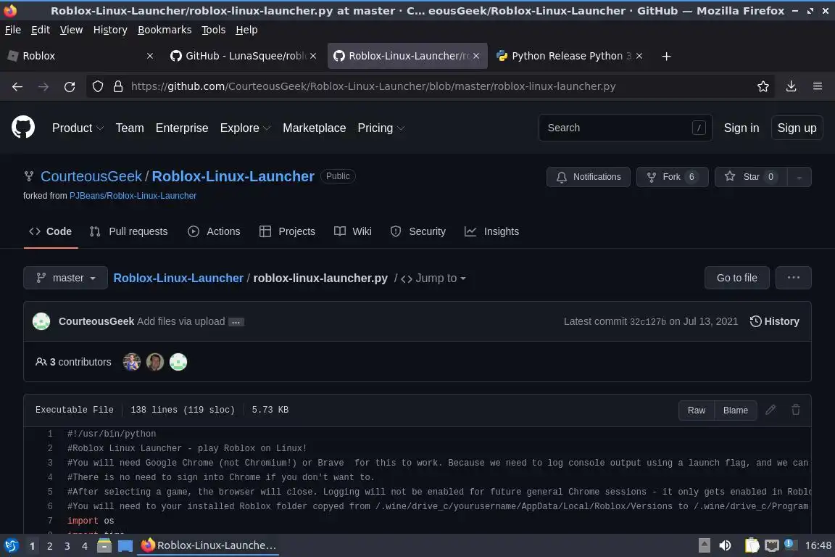This screenshot has height=557, width=835.
Task: Open the Jump to dropdown
Action: [433, 278]
